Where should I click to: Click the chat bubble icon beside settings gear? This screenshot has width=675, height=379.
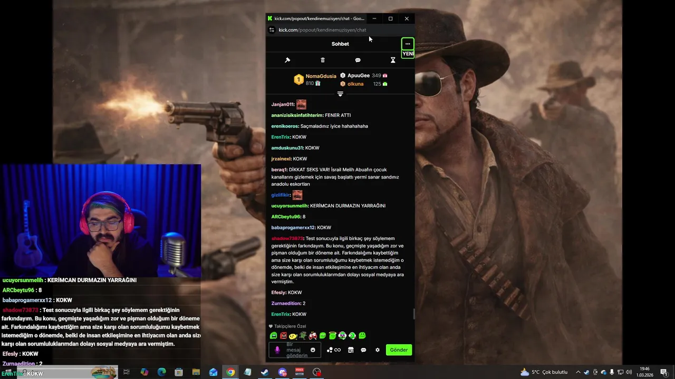click(x=363, y=350)
